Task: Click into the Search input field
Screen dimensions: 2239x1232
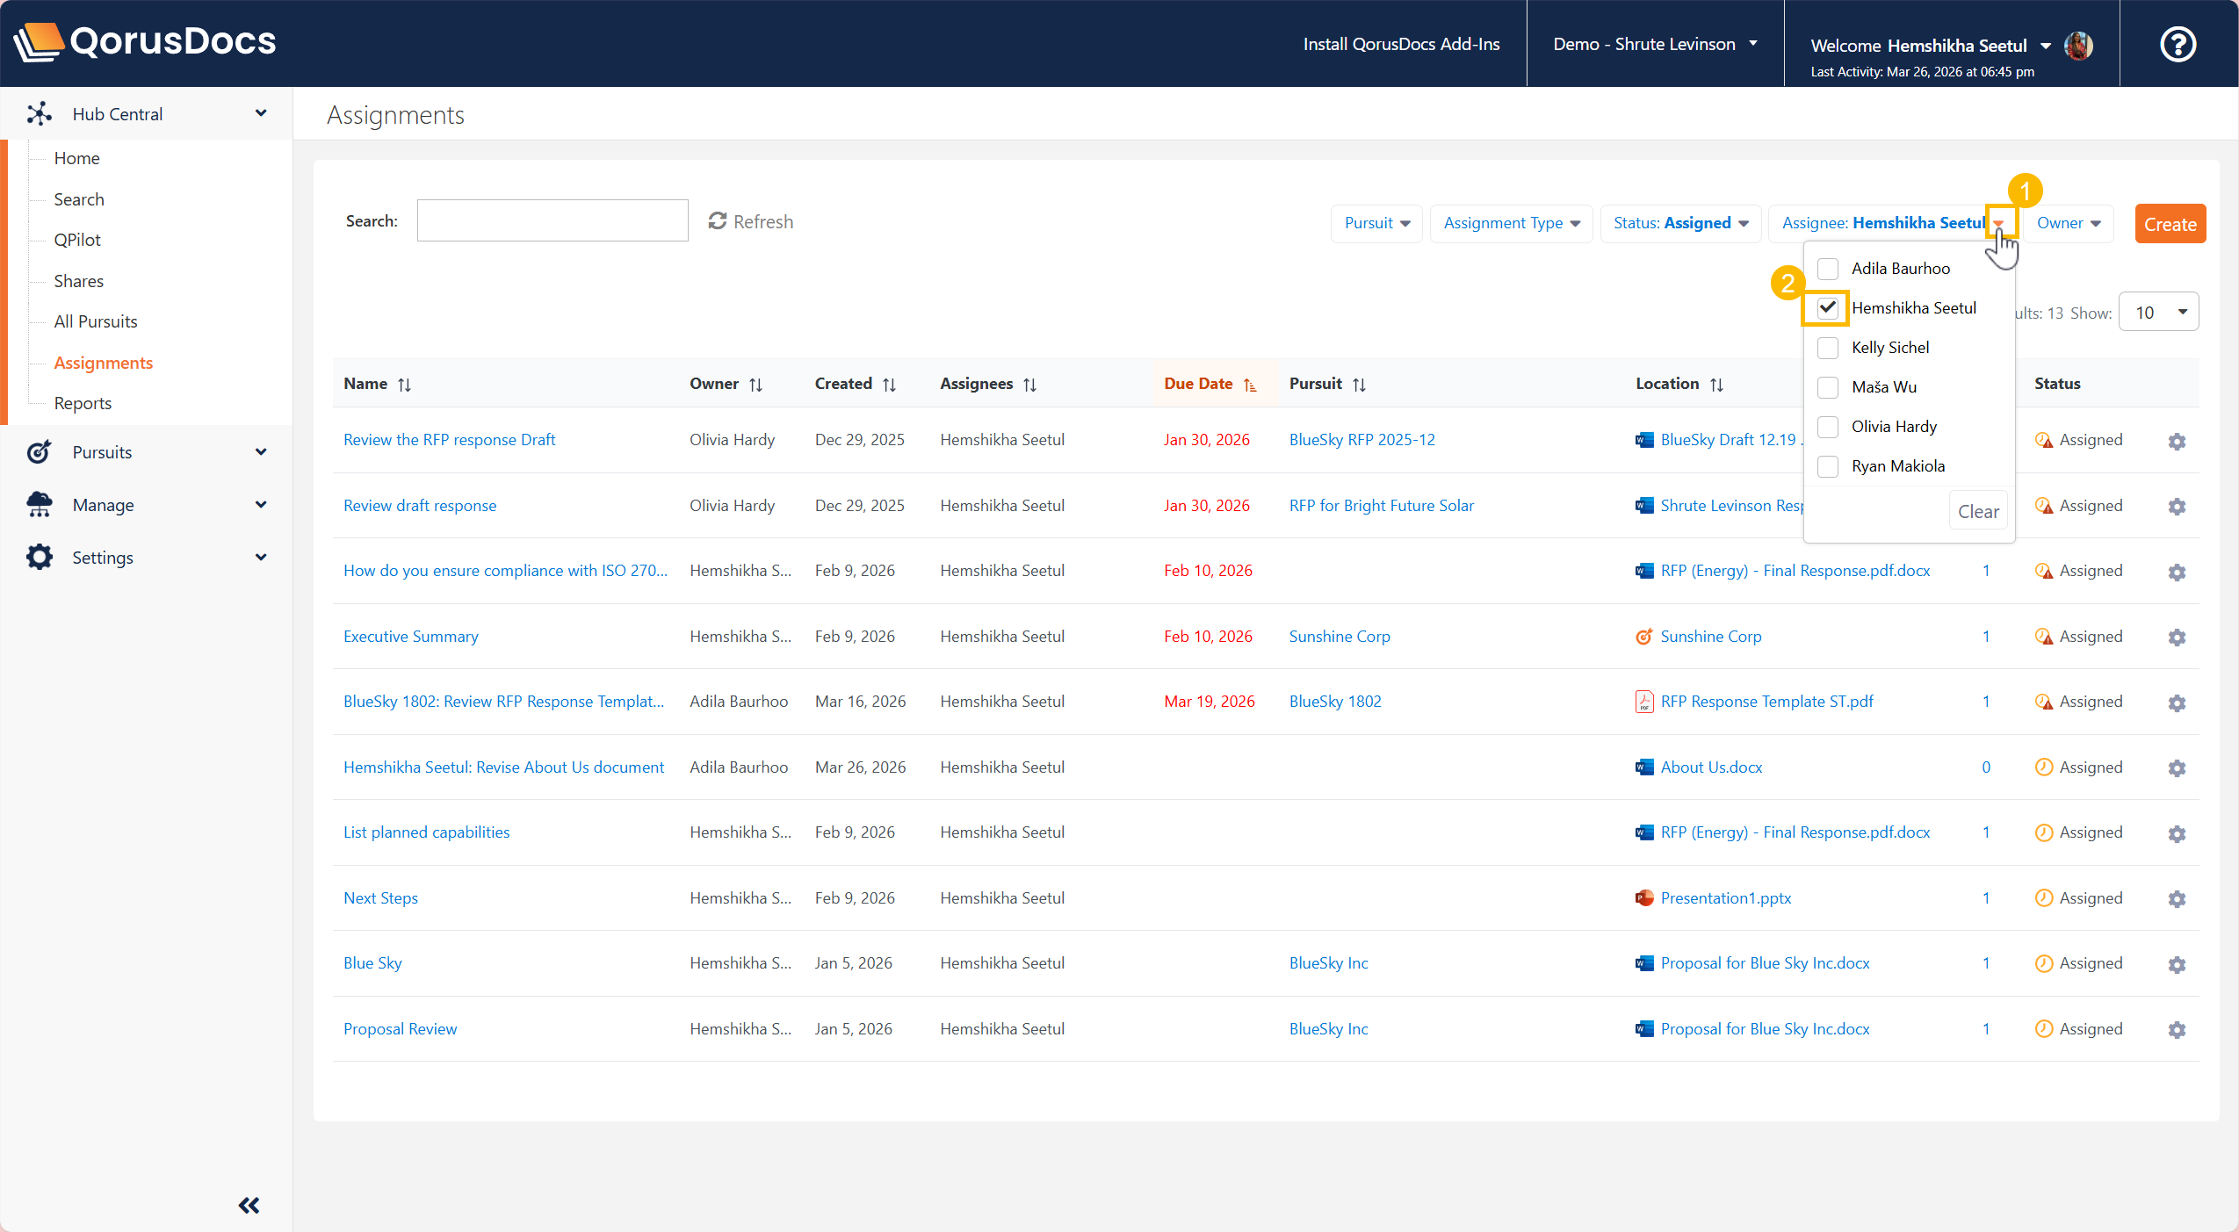Action: (552, 221)
